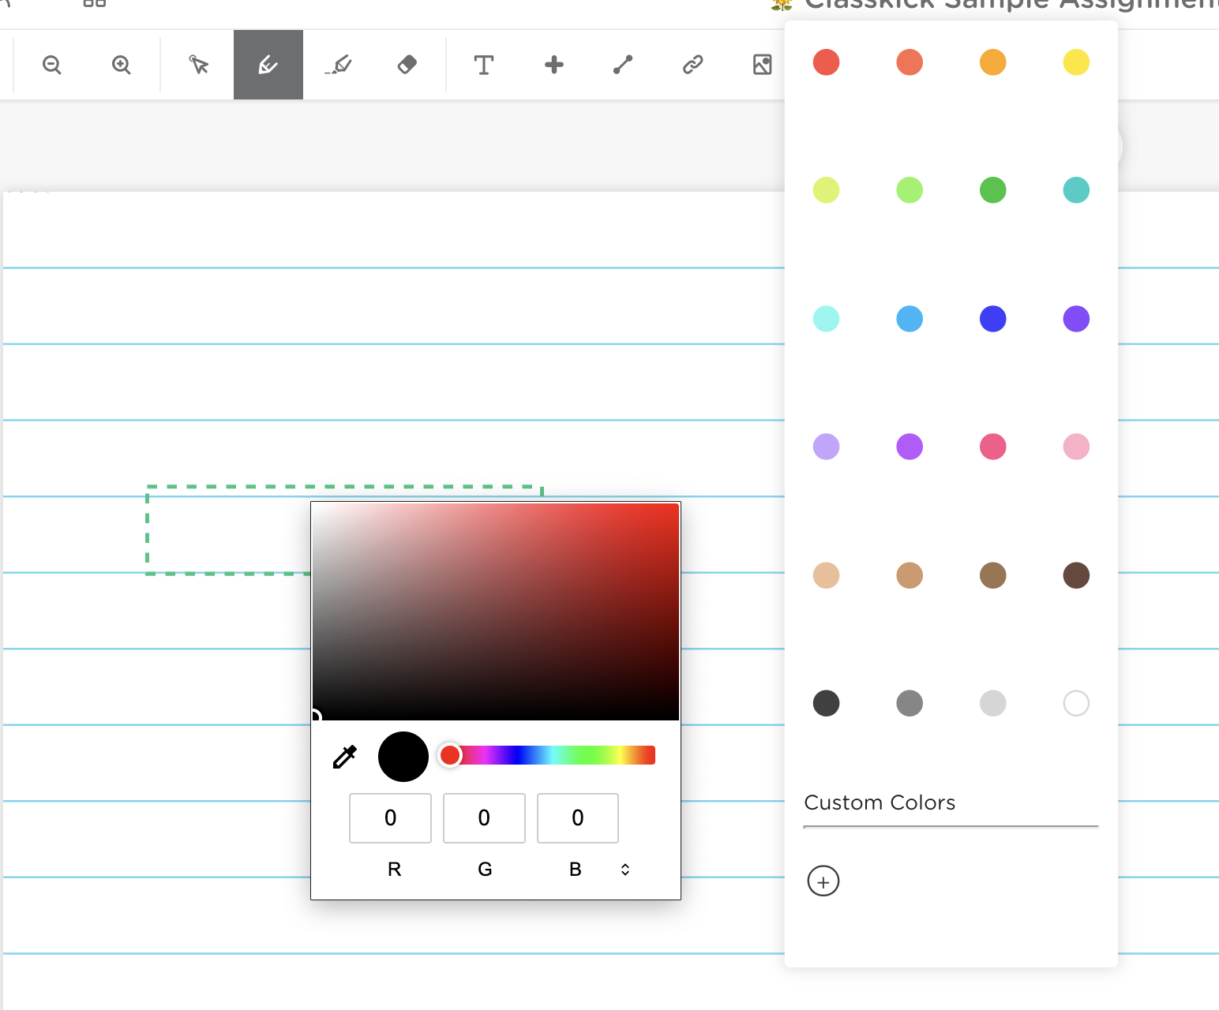Choose the red color swatch

[x=827, y=62]
